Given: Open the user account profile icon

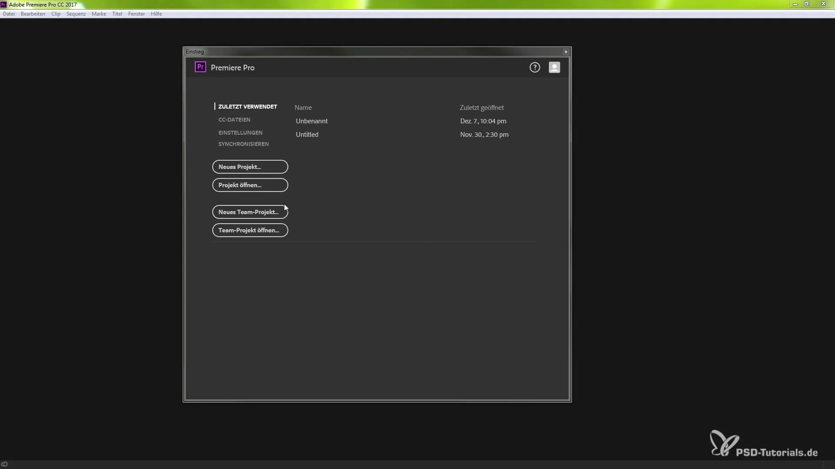Looking at the screenshot, I should [x=554, y=67].
